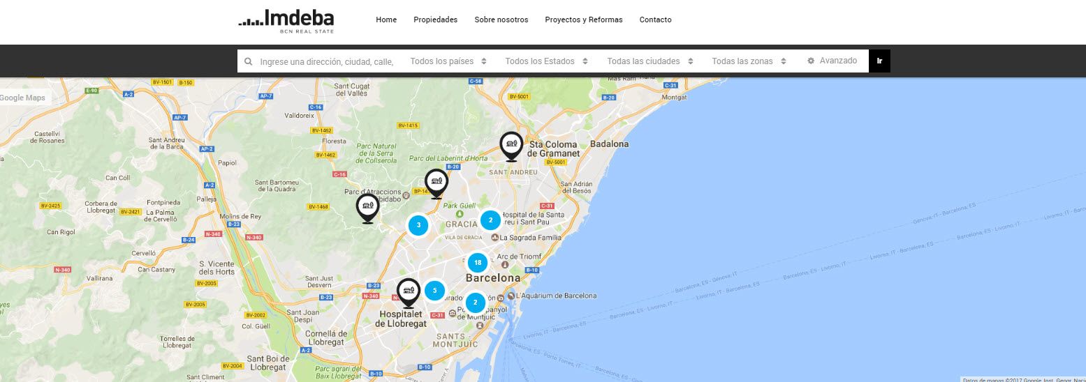Expand the Todos los países dropdown

(448, 61)
